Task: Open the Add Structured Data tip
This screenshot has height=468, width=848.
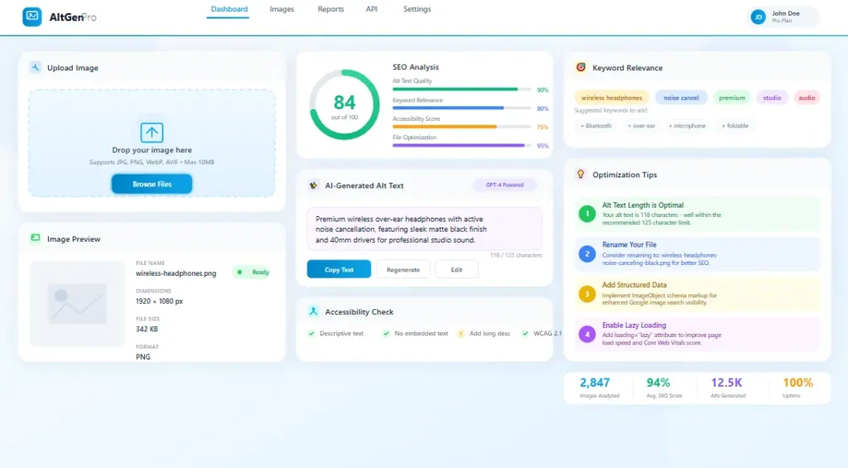Action: (x=697, y=294)
